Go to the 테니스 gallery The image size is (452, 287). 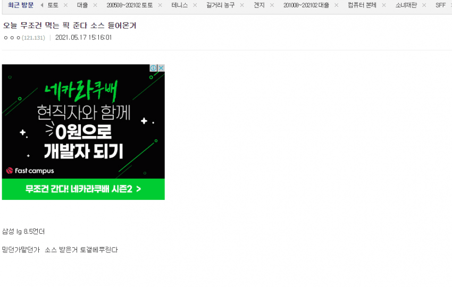coord(180,5)
